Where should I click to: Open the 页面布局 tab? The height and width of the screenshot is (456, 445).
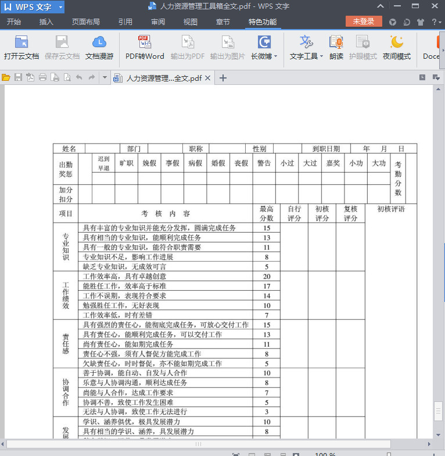coord(86,22)
